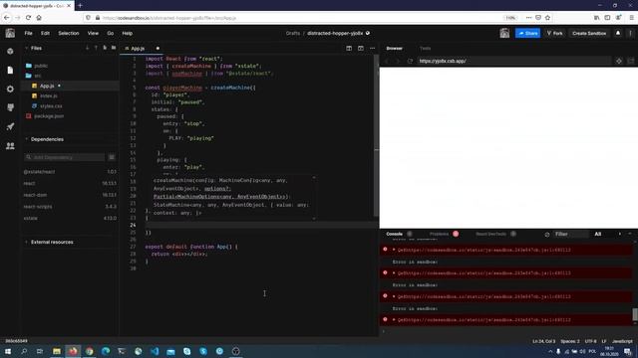
Task: Click the console scrollbar thumb
Action: click(635, 314)
